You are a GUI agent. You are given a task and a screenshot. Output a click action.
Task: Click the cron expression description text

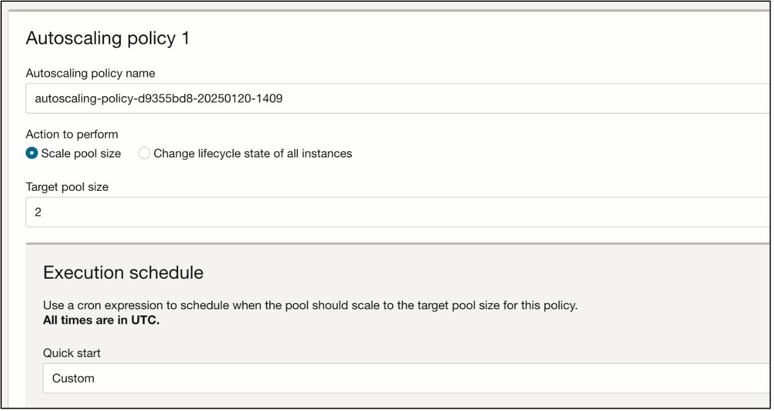pos(310,305)
